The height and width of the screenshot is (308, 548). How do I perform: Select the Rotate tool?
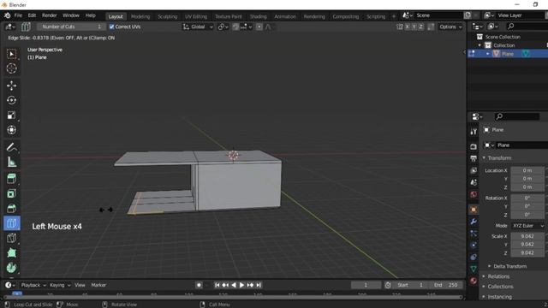coord(11,100)
